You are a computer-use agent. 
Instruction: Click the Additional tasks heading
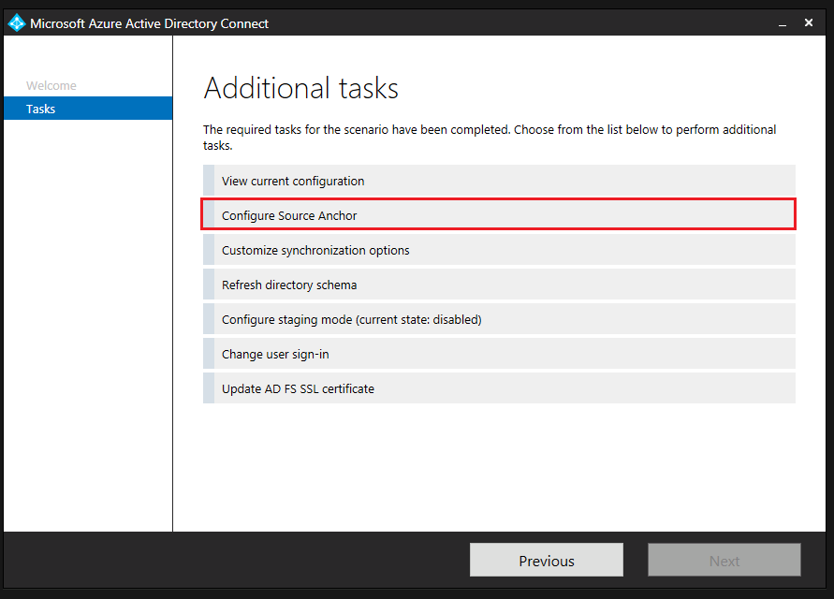pos(300,88)
